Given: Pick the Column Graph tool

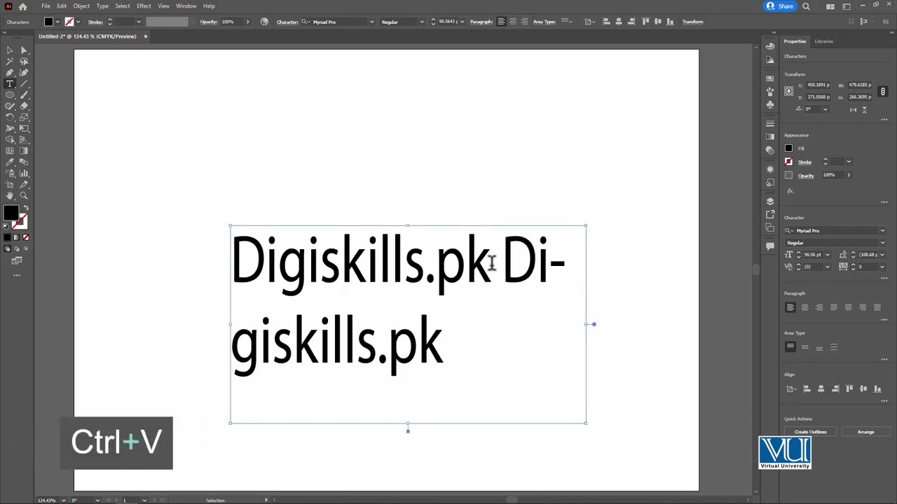Looking at the screenshot, I should 24,174.
